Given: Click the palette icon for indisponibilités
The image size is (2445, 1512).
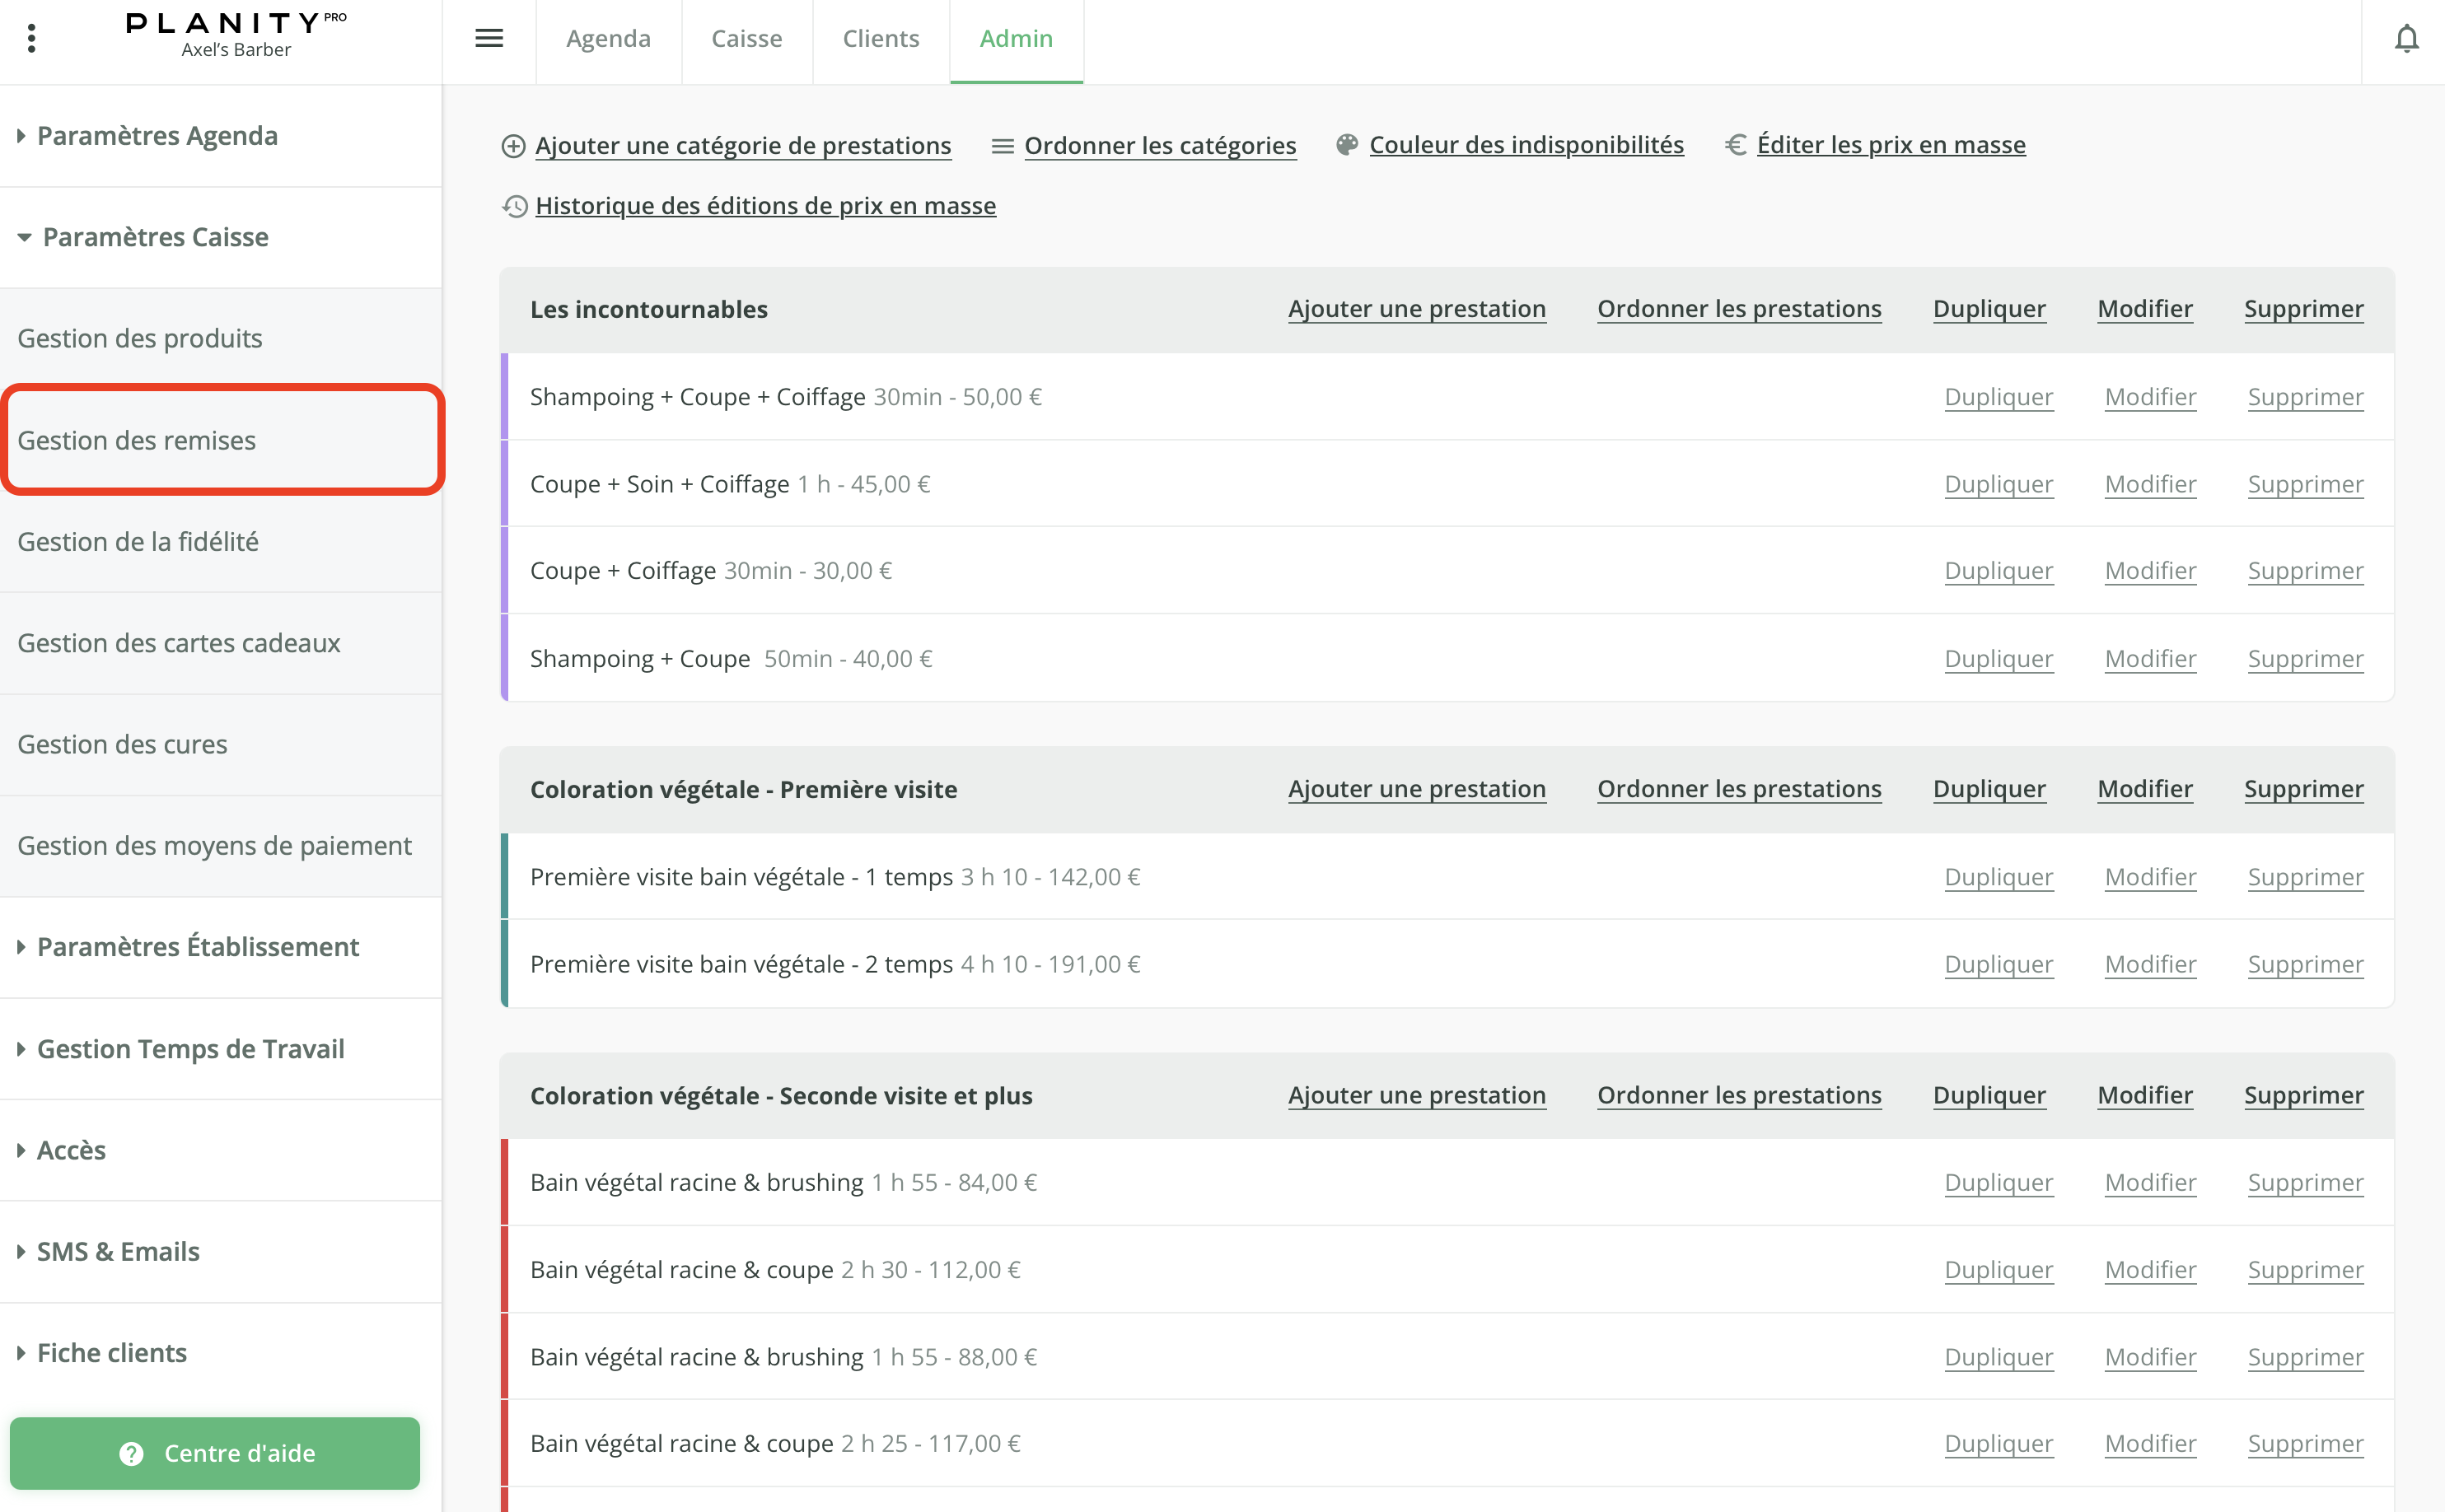Looking at the screenshot, I should click(x=1347, y=145).
